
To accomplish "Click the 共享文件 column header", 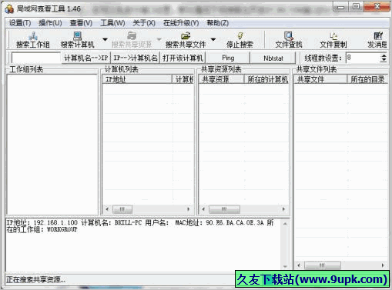I will pos(320,79).
